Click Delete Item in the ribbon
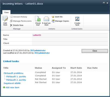Screen dimensions: 110x97 click(17, 25)
